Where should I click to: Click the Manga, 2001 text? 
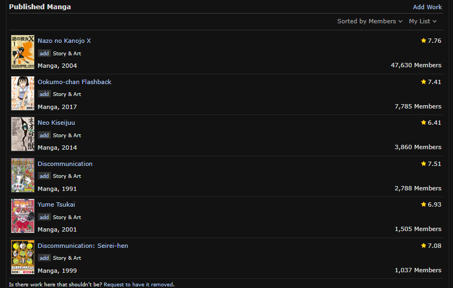(57, 229)
